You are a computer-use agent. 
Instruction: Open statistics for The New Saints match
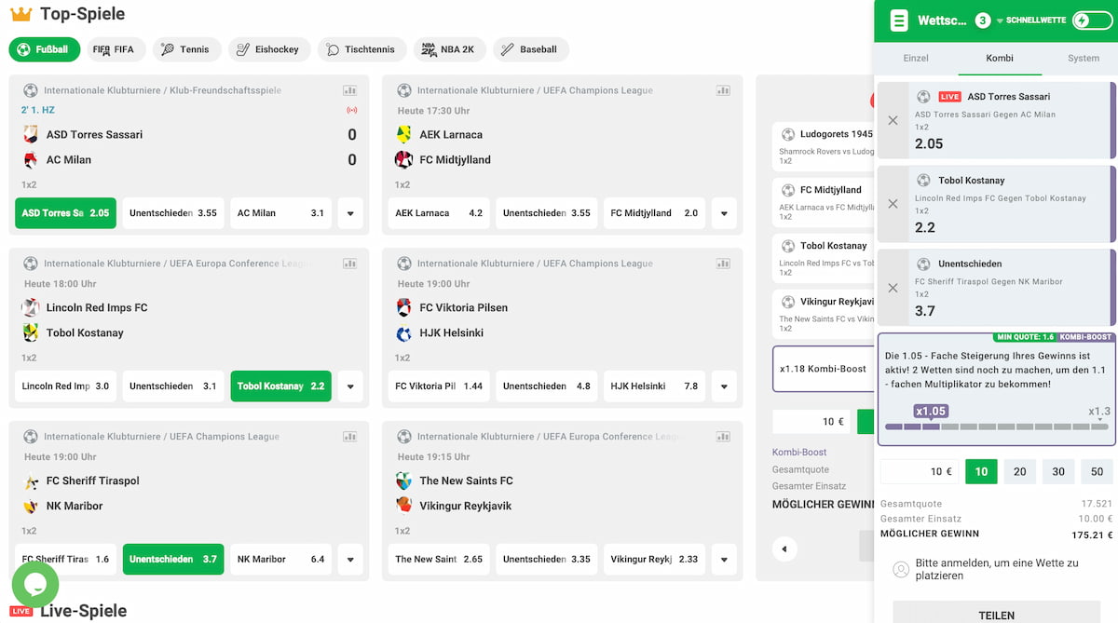tap(723, 437)
